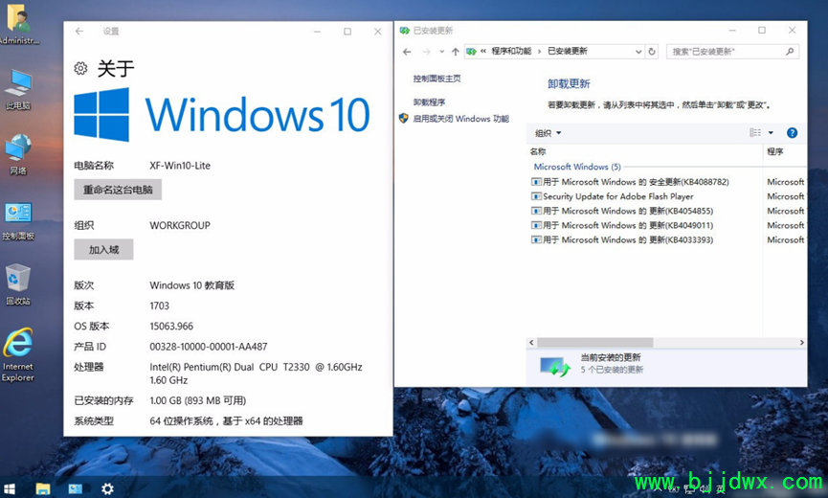Image resolution: width=828 pixels, height=498 pixels.
Task: Open the view options dropdown arrow
Action: [x=771, y=132]
